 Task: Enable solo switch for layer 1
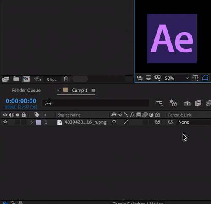coord(18,122)
